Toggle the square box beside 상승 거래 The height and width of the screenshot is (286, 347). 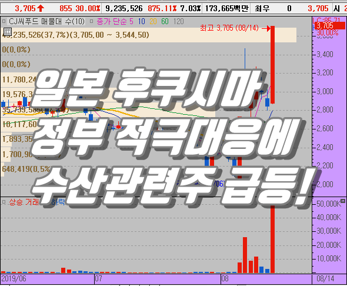coord(4,202)
